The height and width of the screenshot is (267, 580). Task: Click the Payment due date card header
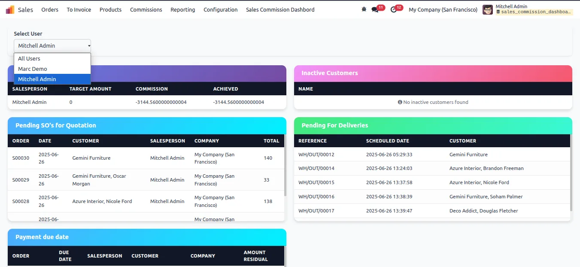pos(147,237)
